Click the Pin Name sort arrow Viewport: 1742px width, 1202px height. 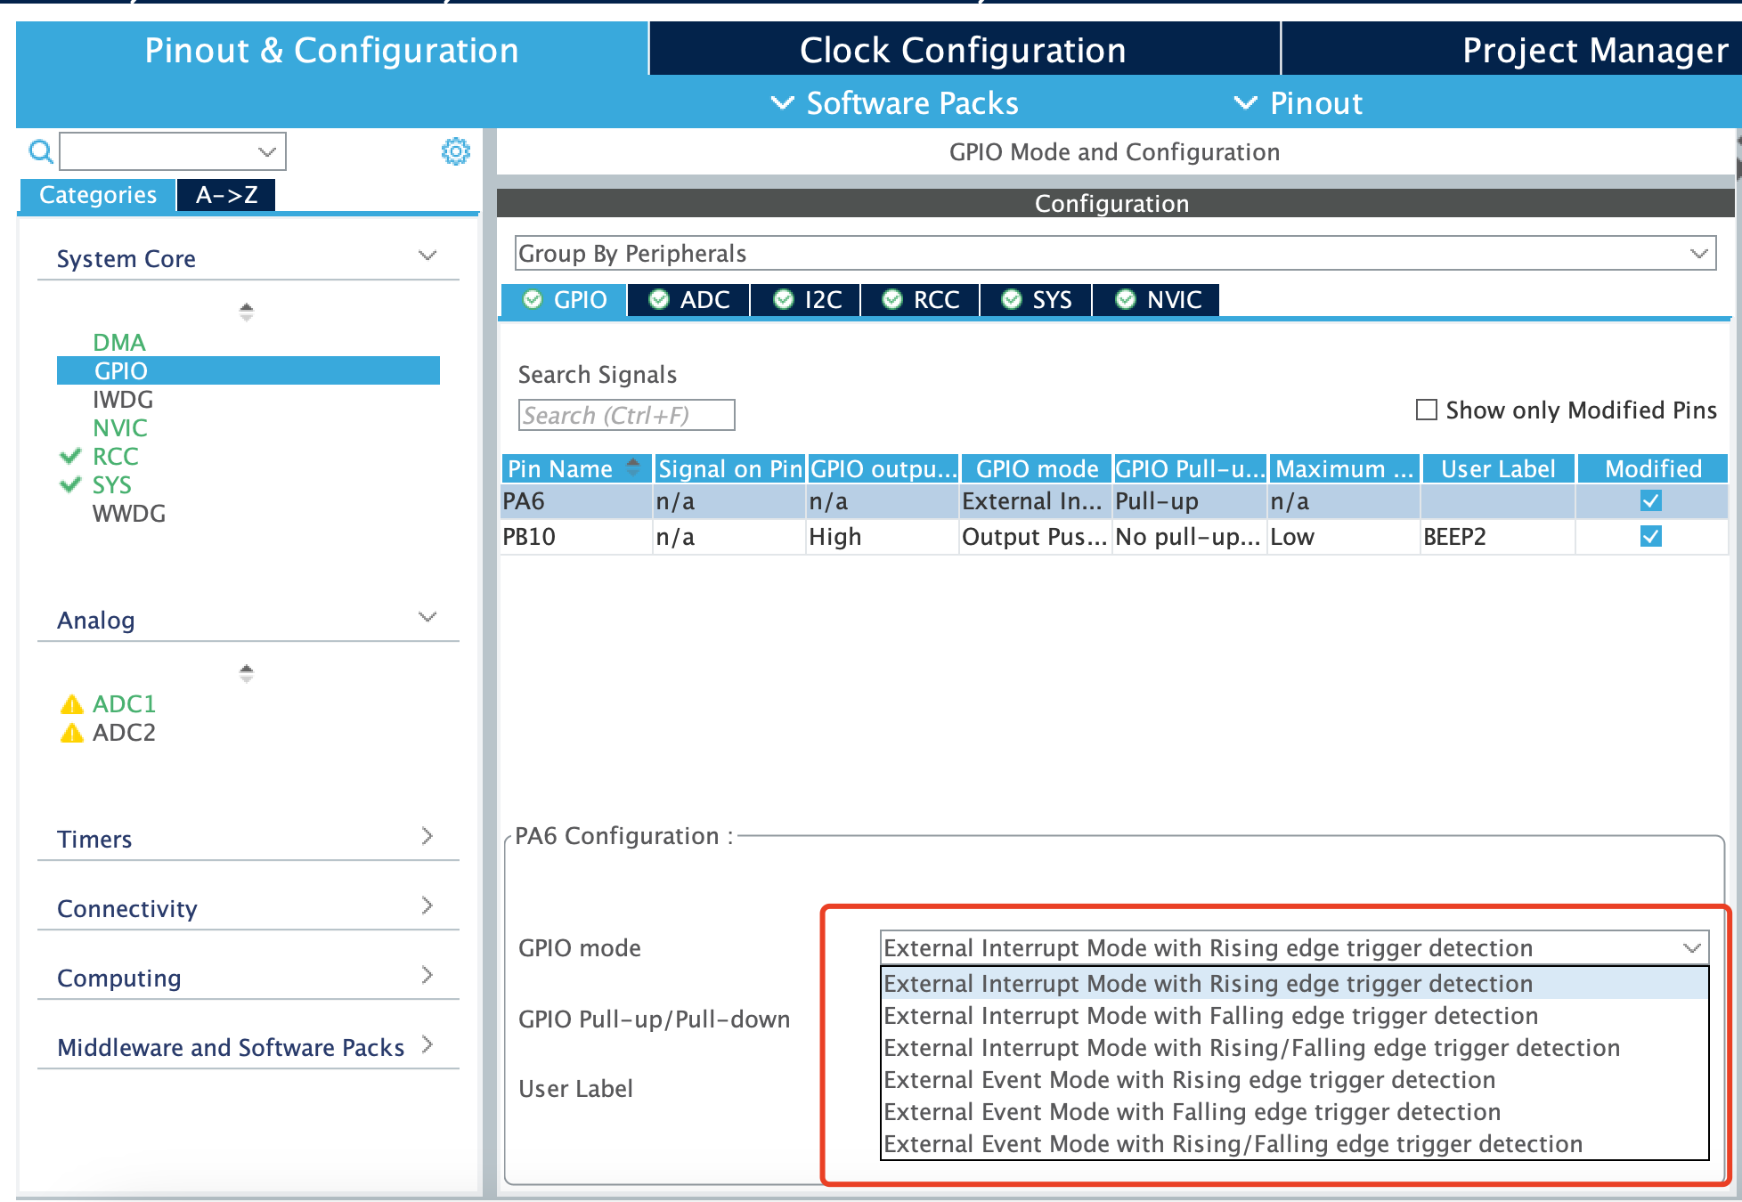[633, 467]
